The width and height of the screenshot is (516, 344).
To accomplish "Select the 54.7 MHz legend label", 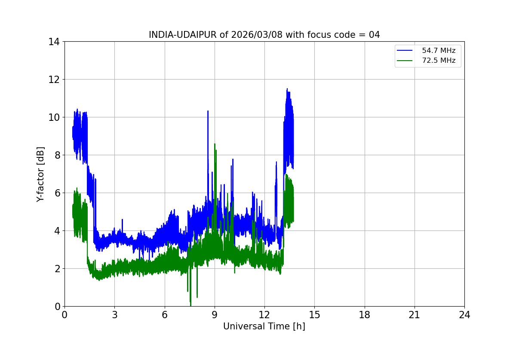I will pyautogui.click(x=439, y=51).
